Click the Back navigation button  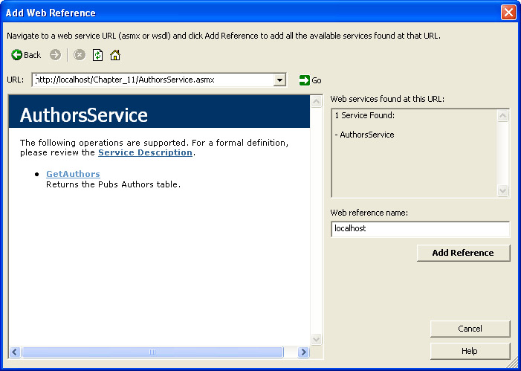pyautogui.click(x=26, y=55)
